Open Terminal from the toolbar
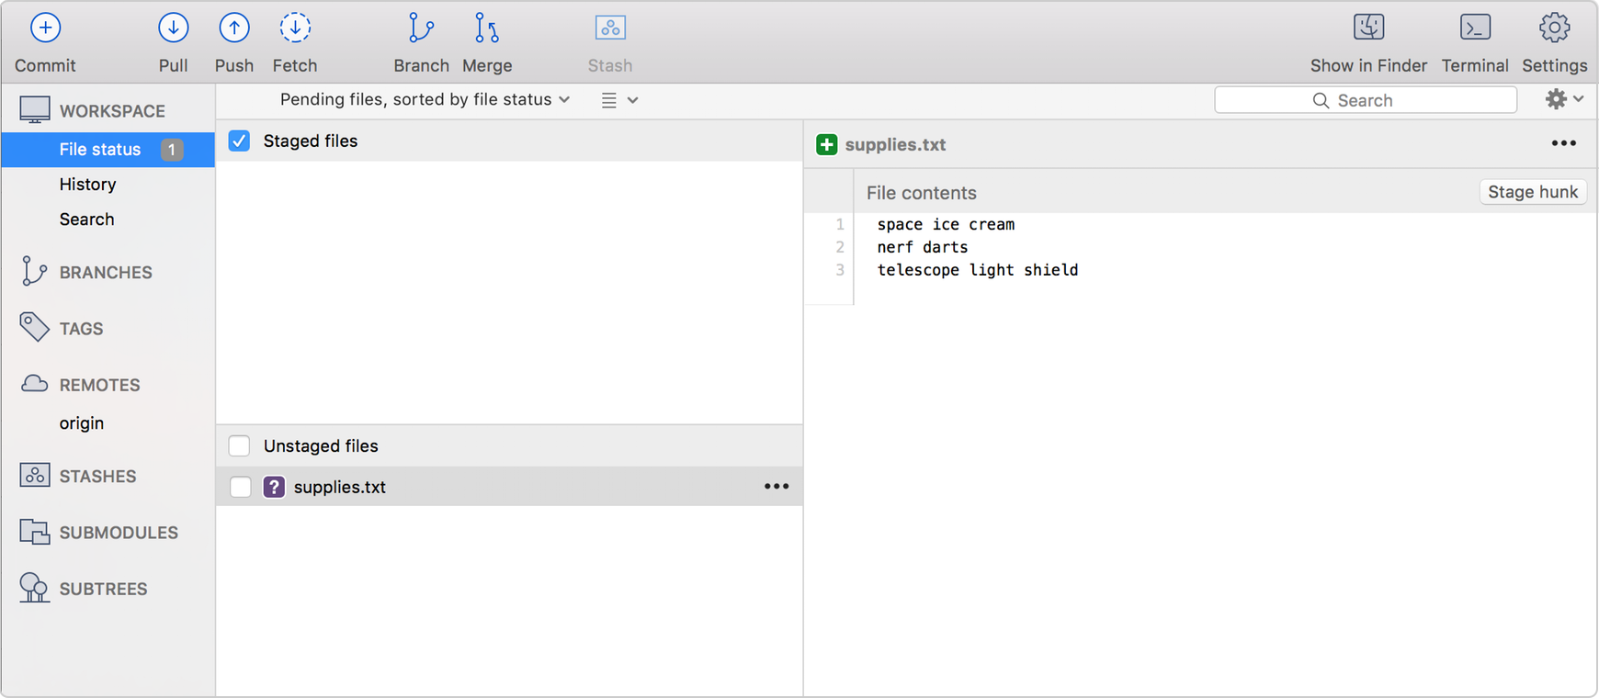1599x698 pixels. (1474, 28)
